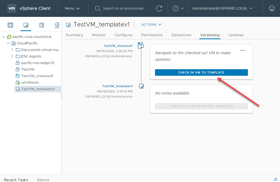Screen dimensions: 280x182
Task: Click the pacific-nsx-edge-01 VM icon
Action: (18, 63)
